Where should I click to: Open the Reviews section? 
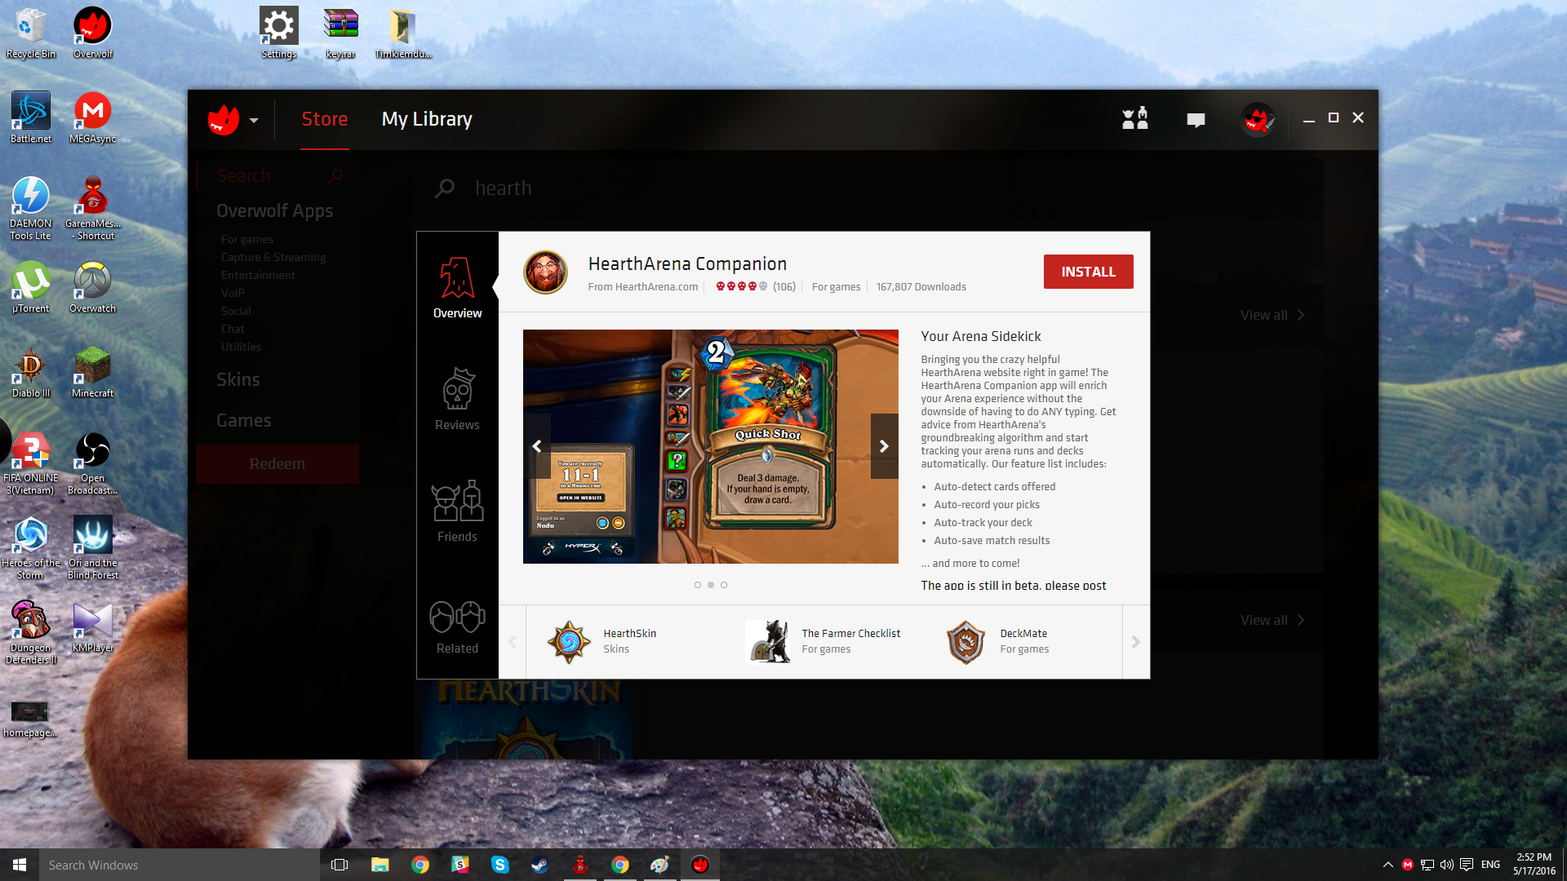click(x=457, y=399)
